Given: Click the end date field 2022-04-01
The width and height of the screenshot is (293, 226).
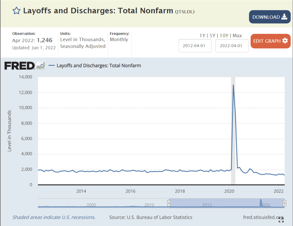Looking at the screenshot, I should [232, 46].
